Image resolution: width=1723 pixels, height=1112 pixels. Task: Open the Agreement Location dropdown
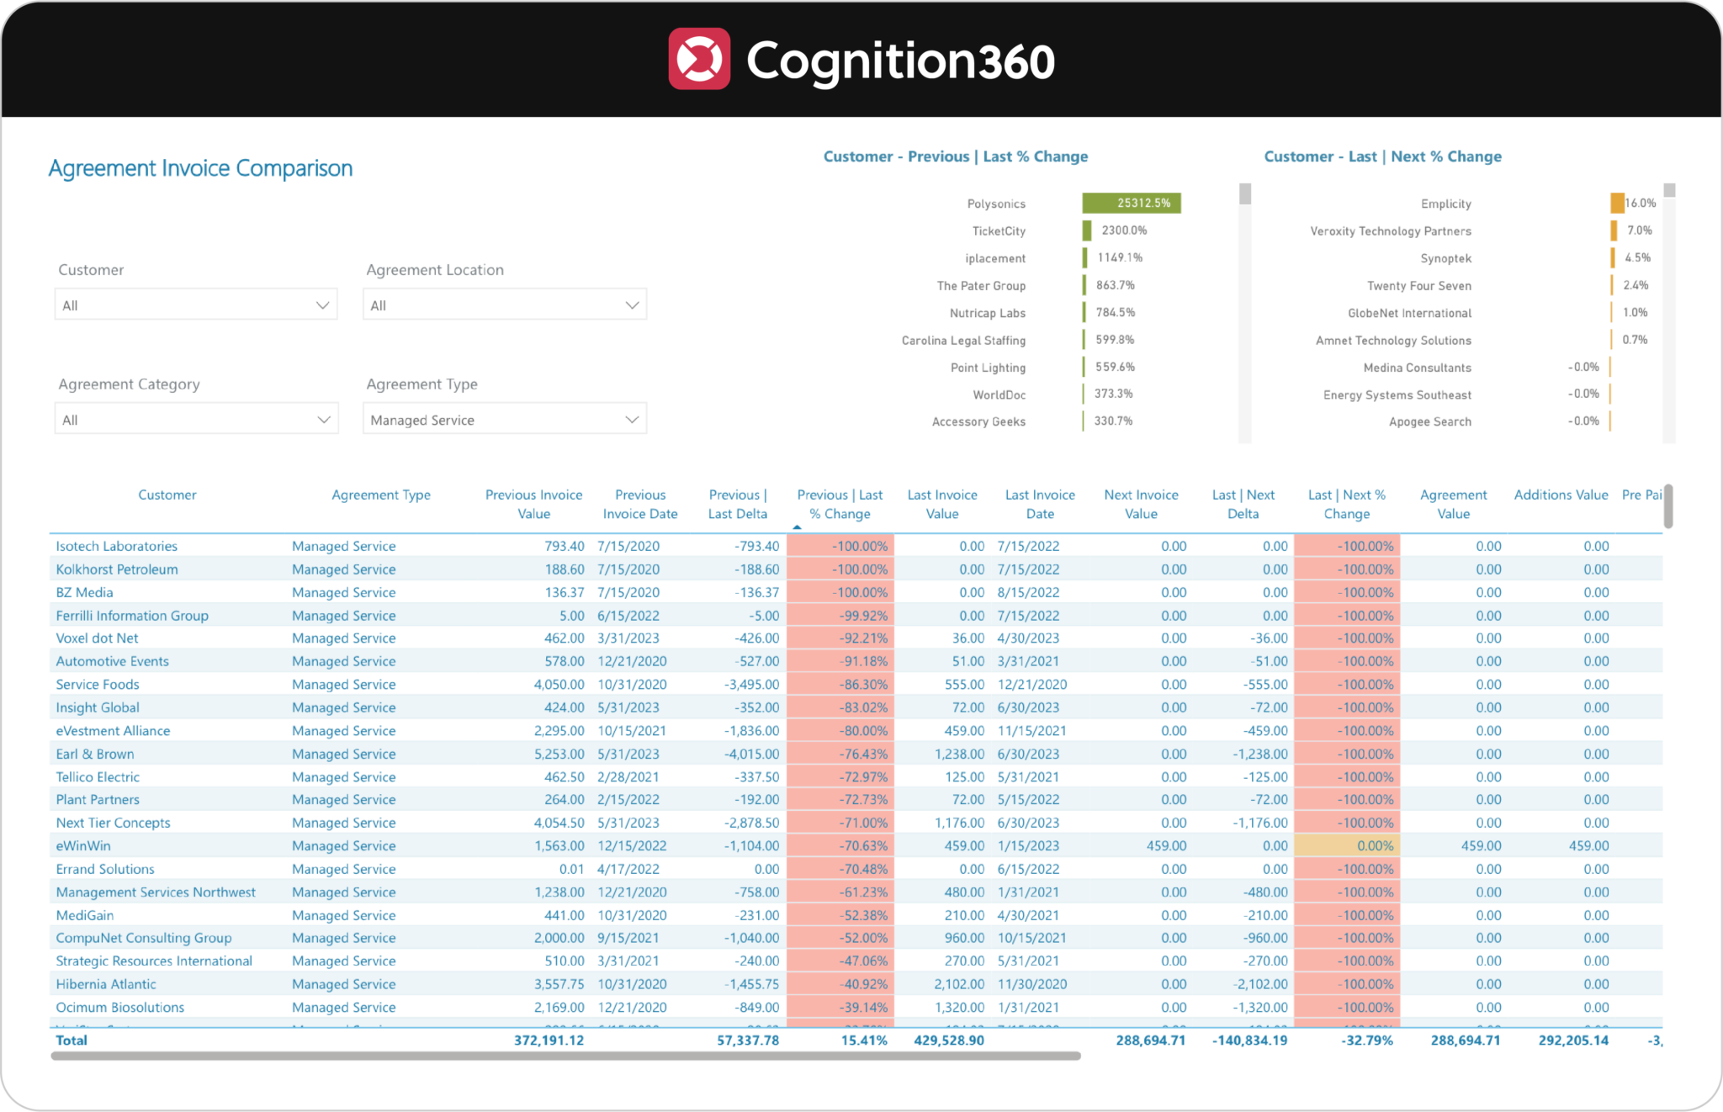(x=503, y=304)
